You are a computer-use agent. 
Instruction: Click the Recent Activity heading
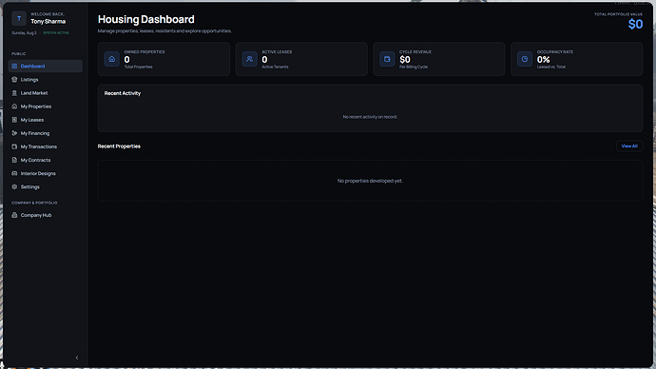coord(123,93)
